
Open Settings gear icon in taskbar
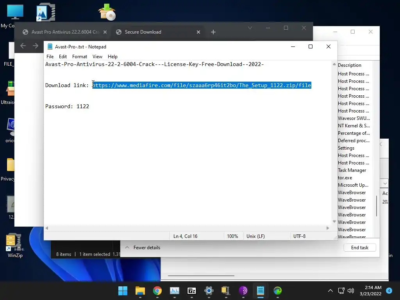point(209,291)
